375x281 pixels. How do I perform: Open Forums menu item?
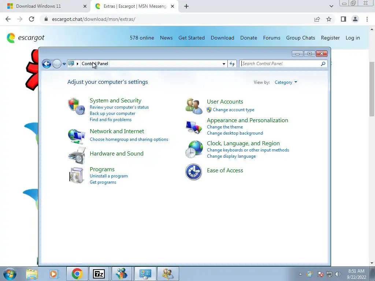pos(272,38)
